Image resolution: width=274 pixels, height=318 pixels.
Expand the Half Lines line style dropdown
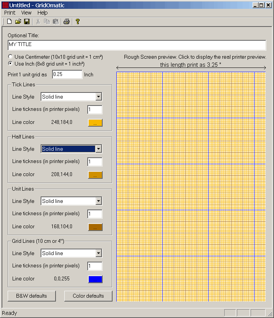point(98,149)
